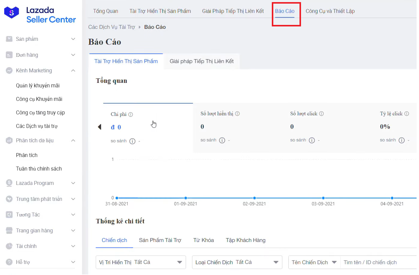
Task: Open the Từ Khóa statistics tab
Action: [203, 240]
